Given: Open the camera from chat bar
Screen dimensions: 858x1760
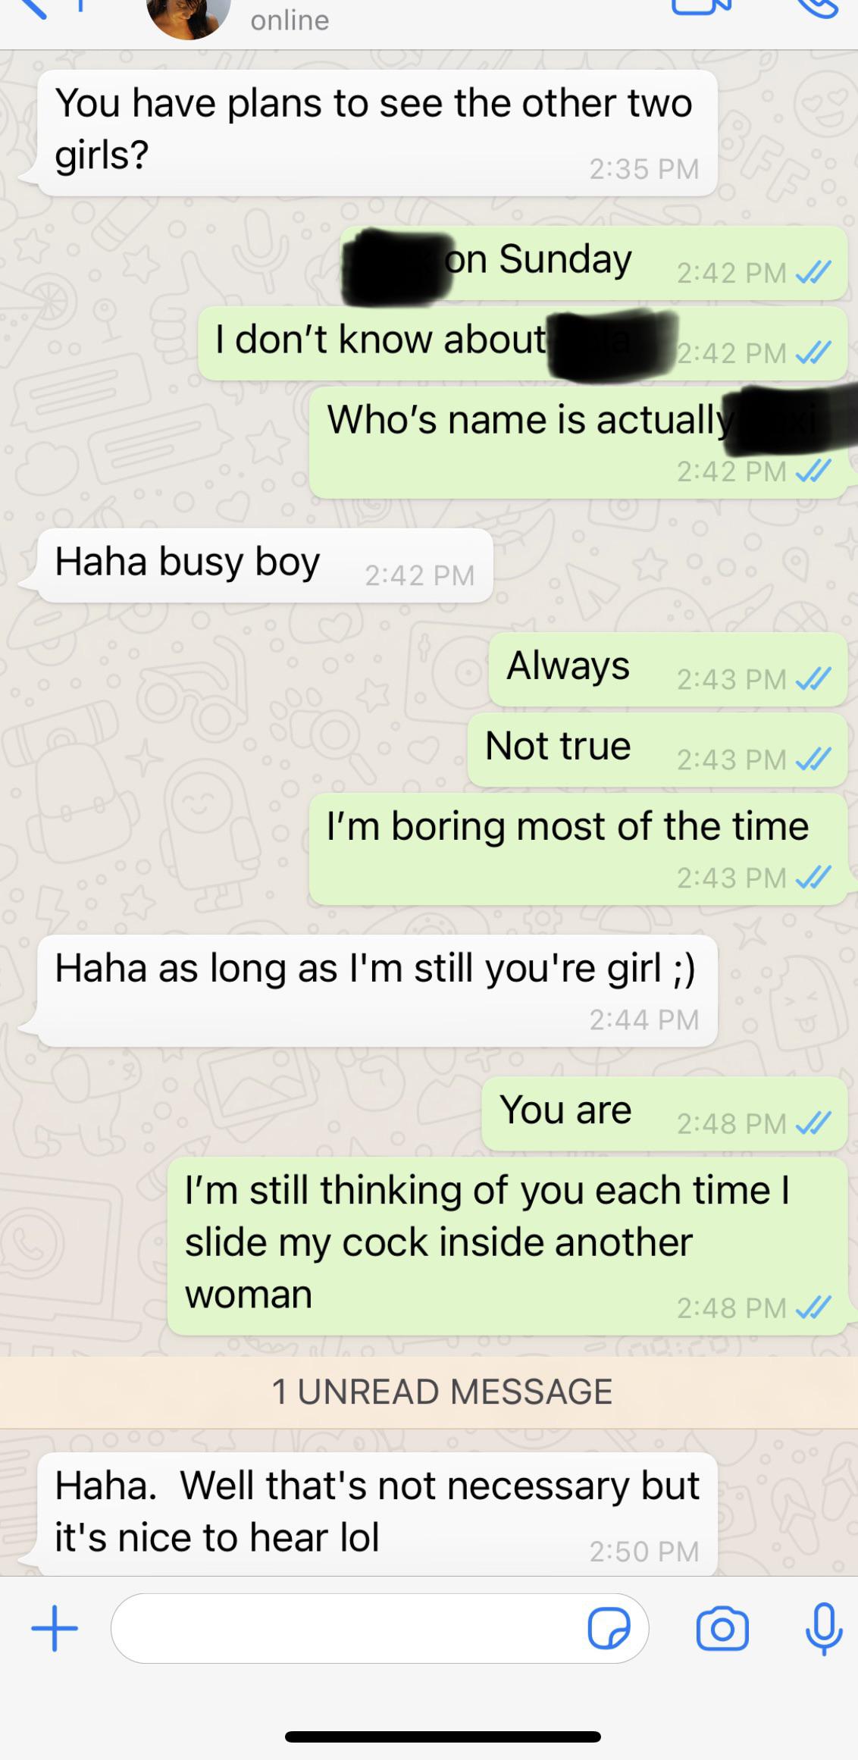Looking at the screenshot, I should tap(722, 1628).
